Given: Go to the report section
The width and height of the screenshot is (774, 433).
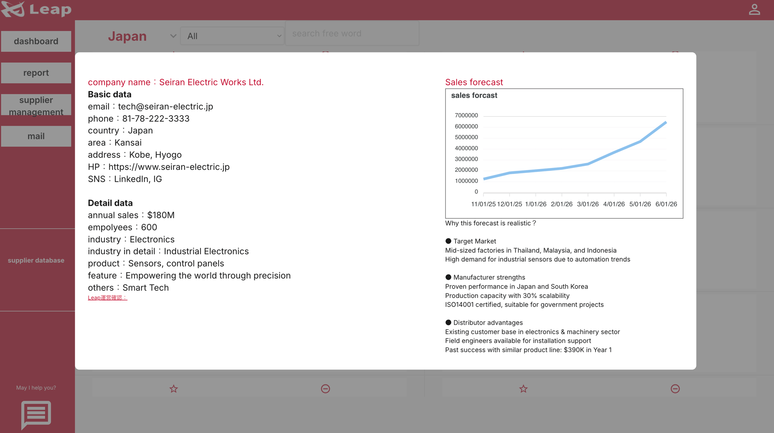Looking at the screenshot, I should point(36,73).
